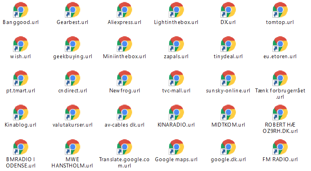Click the tomtop.url shortcut icon
311x171 pixels.
pyautogui.click(x=280, y=10)
